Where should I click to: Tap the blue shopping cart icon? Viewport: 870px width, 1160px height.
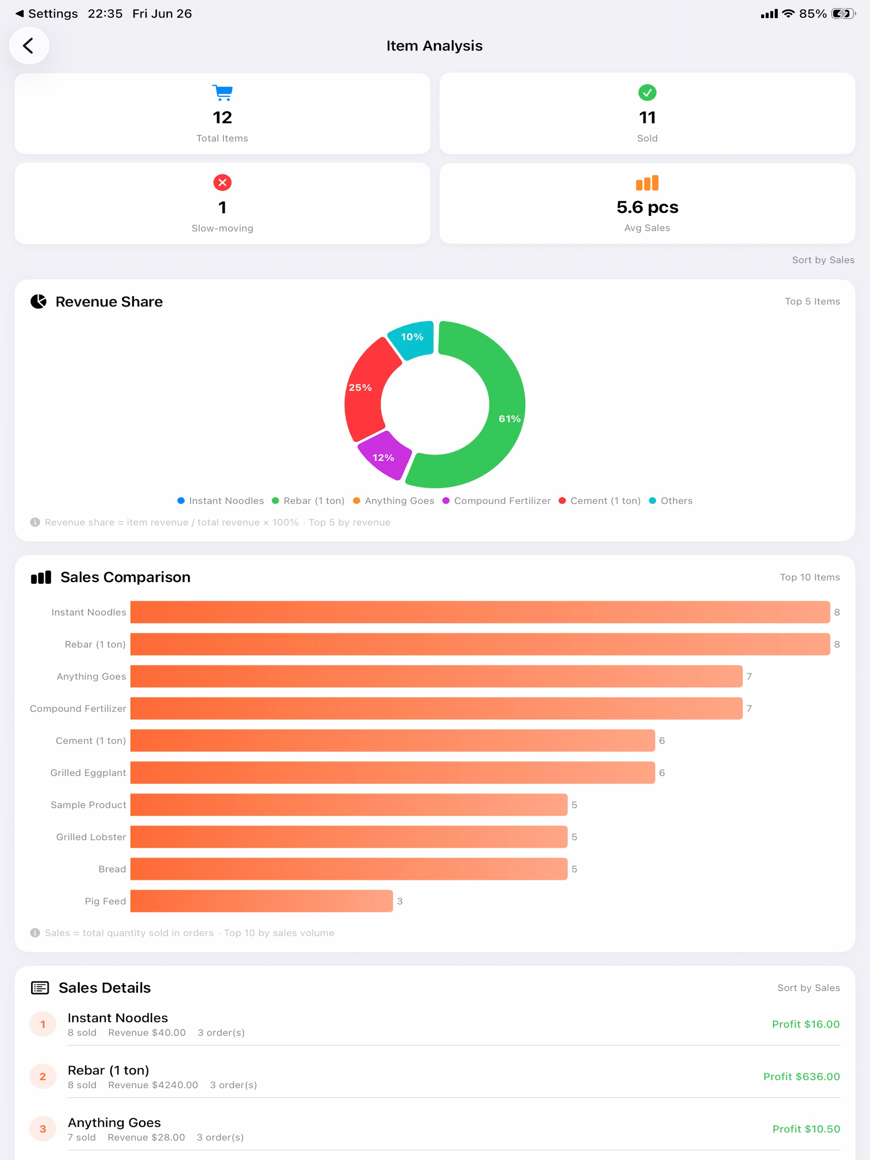(x=223, y=93)
